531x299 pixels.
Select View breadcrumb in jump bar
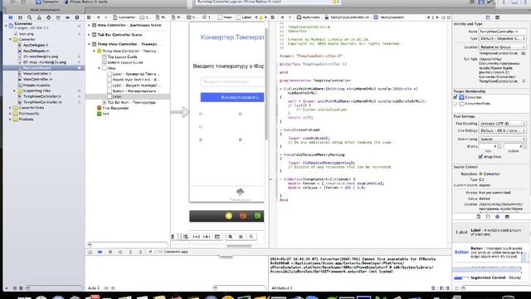[225, 17]
